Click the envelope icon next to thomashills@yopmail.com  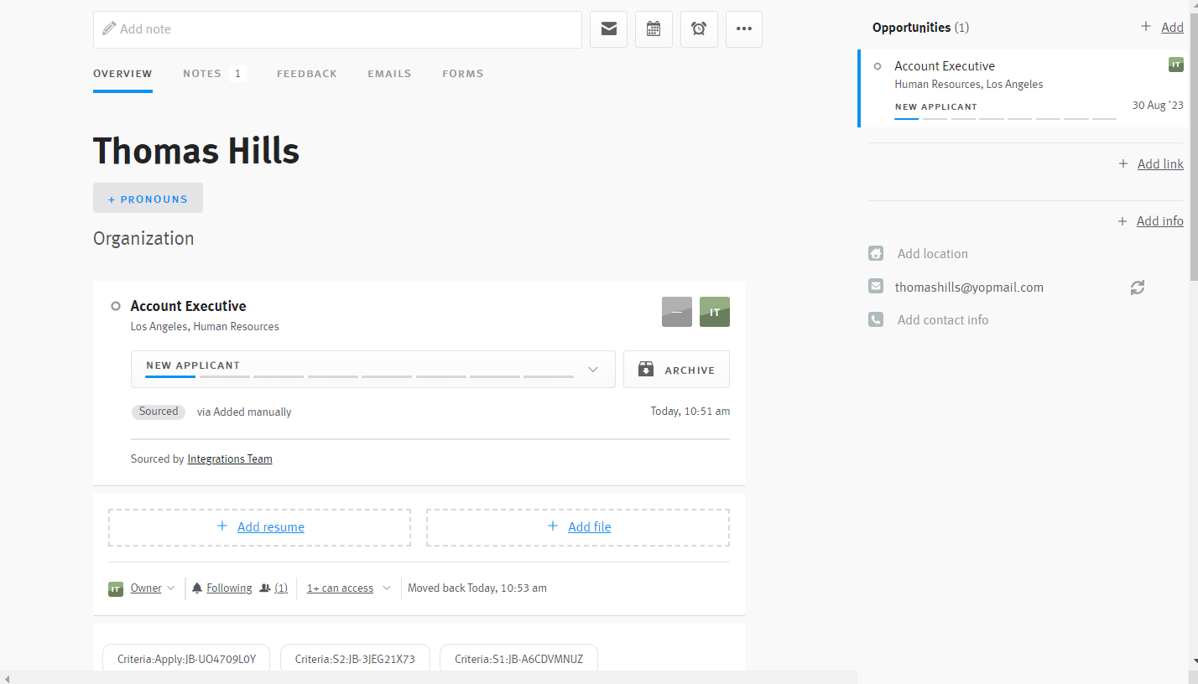[876, 287]
